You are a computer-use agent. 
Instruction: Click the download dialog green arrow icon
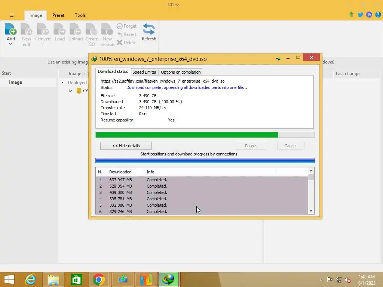point(278,59)
